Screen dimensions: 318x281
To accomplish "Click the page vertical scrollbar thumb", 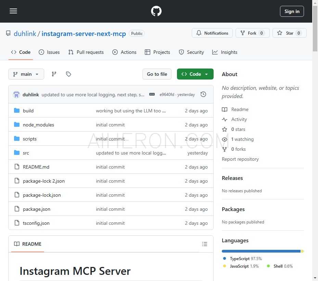I will coord(315,28).
